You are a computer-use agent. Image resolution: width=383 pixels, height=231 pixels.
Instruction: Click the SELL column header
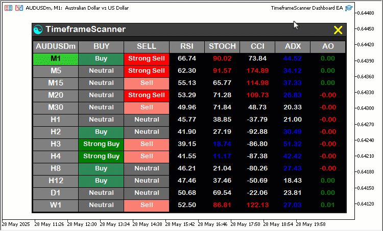147,47
